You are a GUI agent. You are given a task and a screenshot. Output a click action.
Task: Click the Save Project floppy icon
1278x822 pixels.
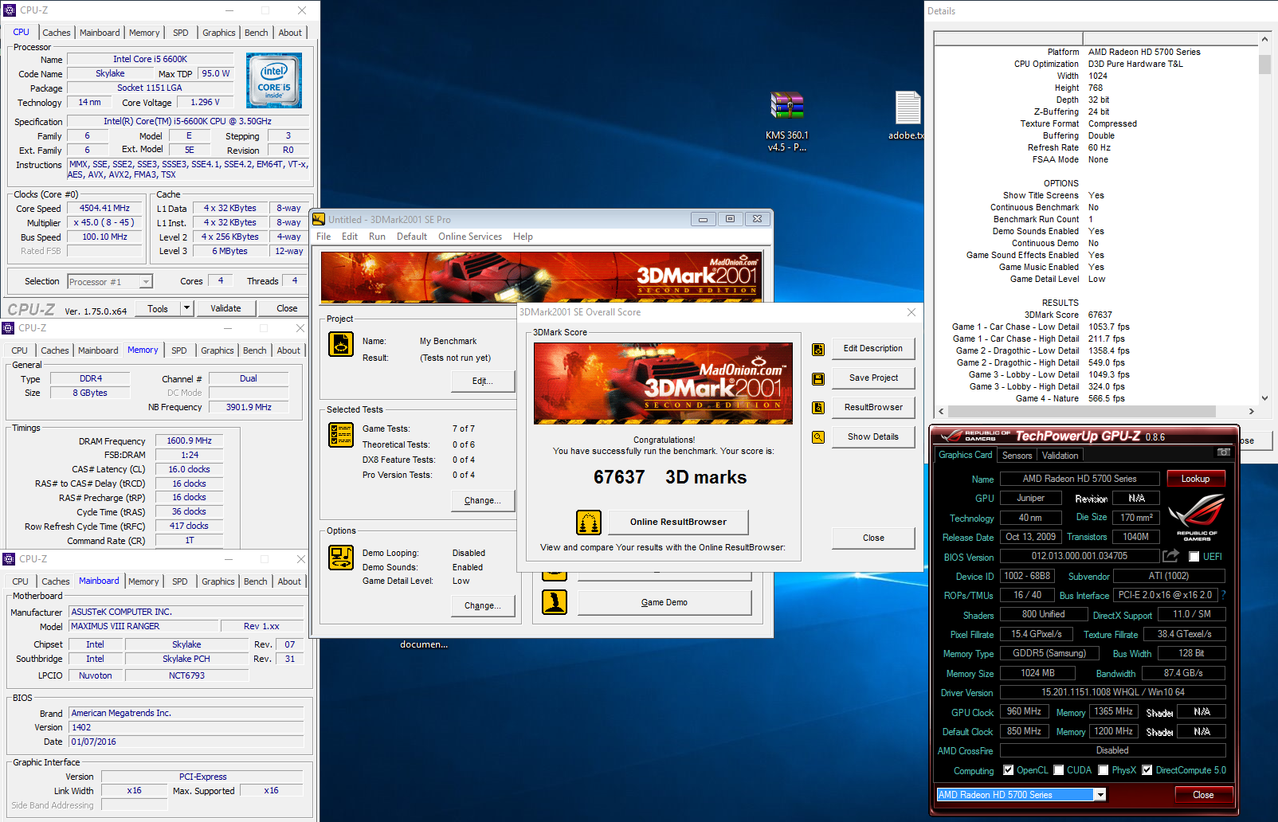pyautogui.click(x=818, y=378)
